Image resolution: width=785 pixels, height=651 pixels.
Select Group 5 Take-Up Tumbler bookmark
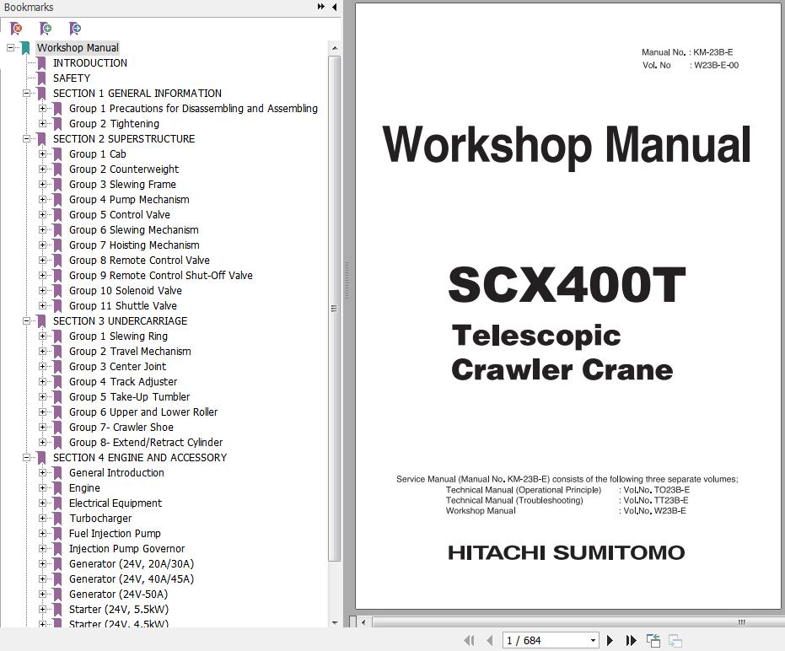click(x=129, y=397)
